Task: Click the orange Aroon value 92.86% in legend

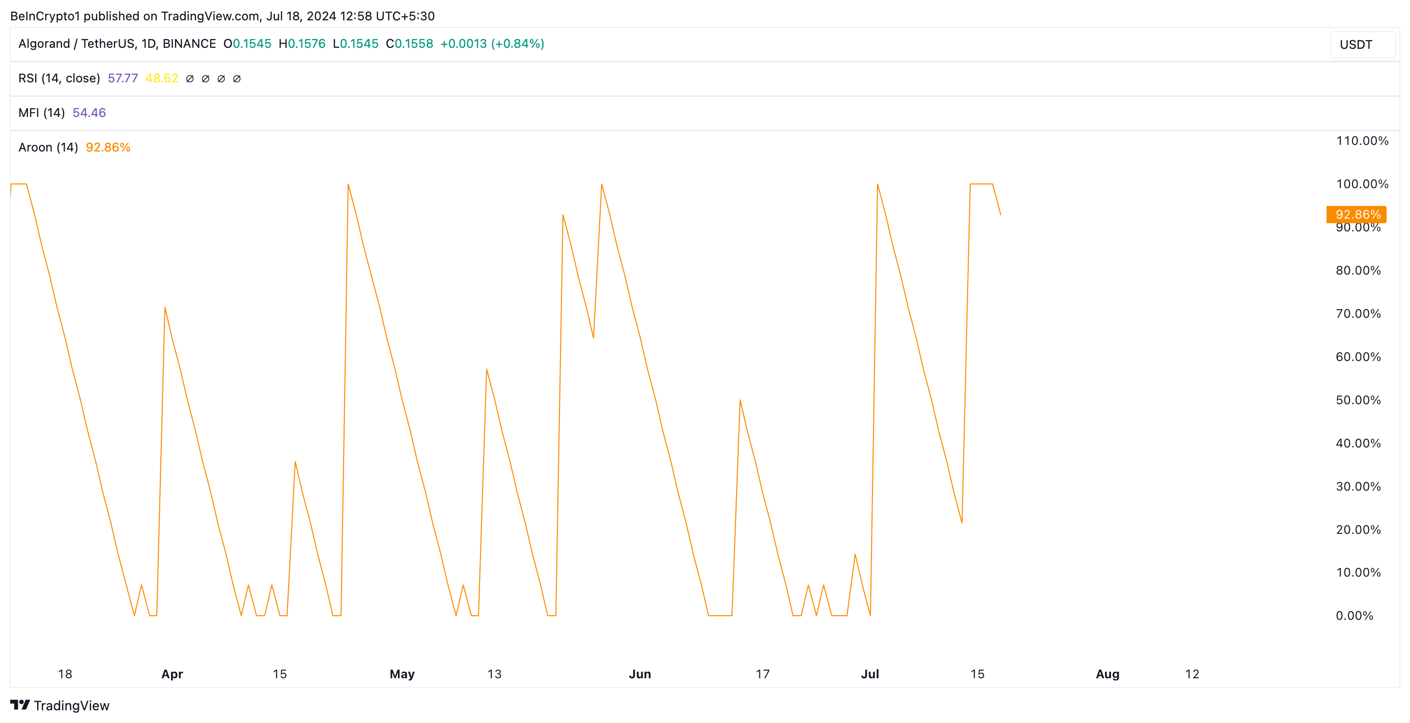Action: (108, 147)
